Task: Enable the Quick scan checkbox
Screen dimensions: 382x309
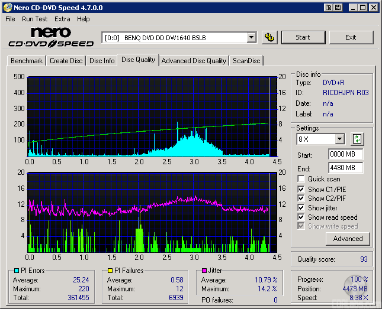Action: click(301, 179)
